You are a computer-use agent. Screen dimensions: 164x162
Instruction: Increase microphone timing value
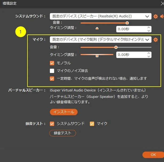(x=149, y=53)
